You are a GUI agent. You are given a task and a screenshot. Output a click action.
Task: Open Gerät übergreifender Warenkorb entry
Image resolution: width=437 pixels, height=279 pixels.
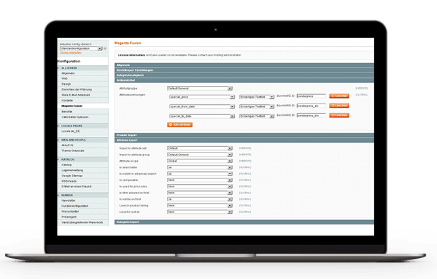(x=82, y=223)
